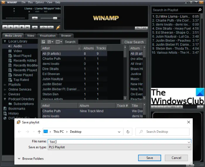
Task: Toggle shuffle mode button
Action: (x=44, y=27)
